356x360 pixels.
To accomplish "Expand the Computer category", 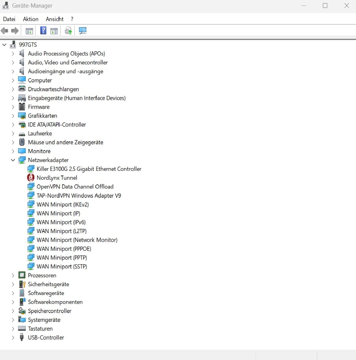I will pos(13,80).
